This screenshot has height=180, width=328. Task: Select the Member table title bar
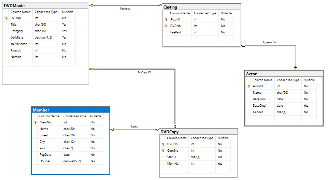[71, 110]
